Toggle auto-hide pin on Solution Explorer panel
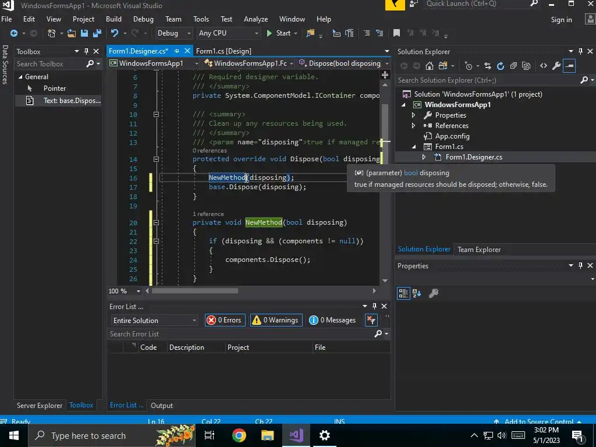The height and width of the screenshot is (447, 596). (x=580, y=51)
